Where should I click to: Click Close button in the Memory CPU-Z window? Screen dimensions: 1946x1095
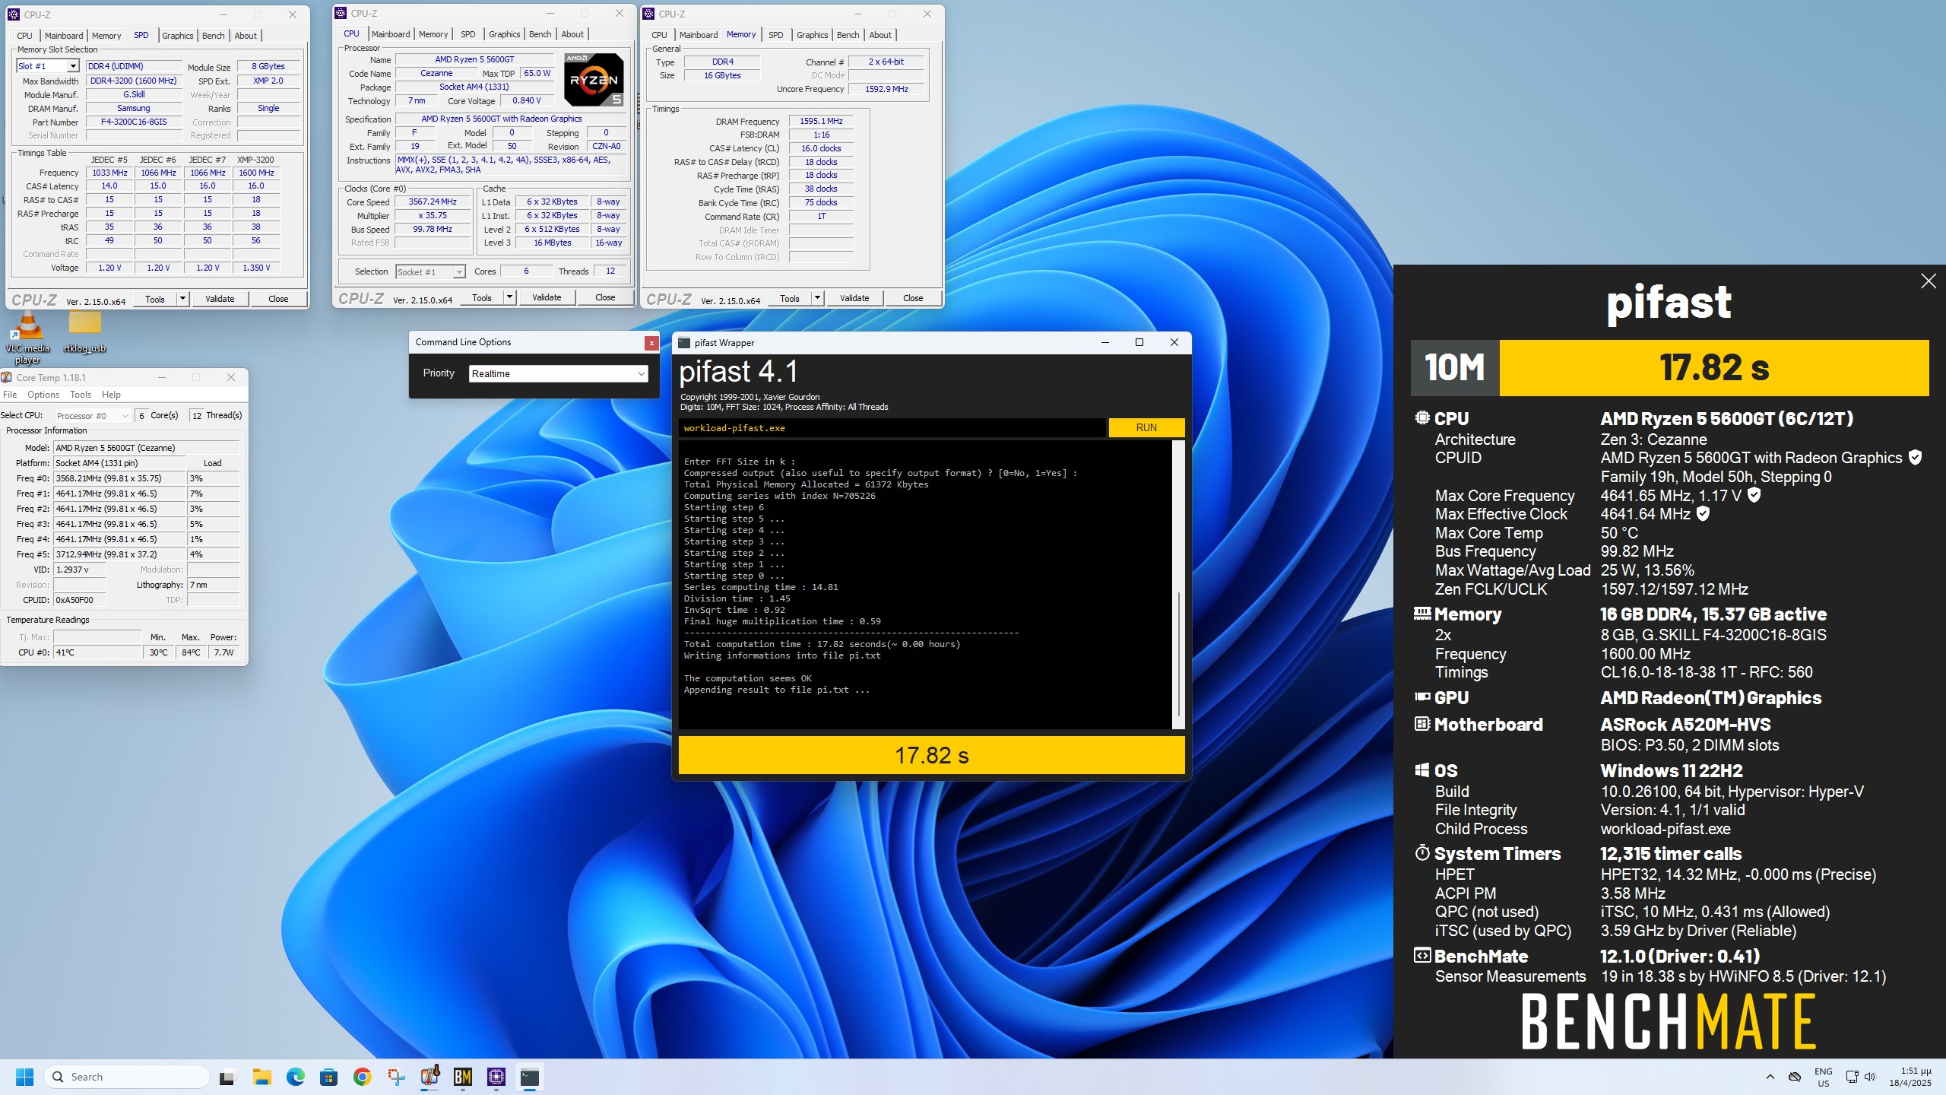[913, 298]
